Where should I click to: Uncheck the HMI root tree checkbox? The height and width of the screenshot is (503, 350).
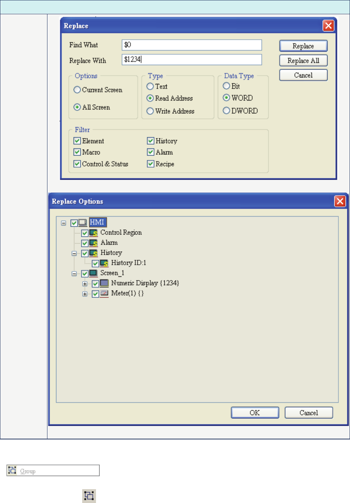(x=74, y=223)
